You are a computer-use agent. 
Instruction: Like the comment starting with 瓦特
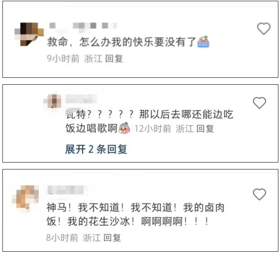(x=259, y=103)
